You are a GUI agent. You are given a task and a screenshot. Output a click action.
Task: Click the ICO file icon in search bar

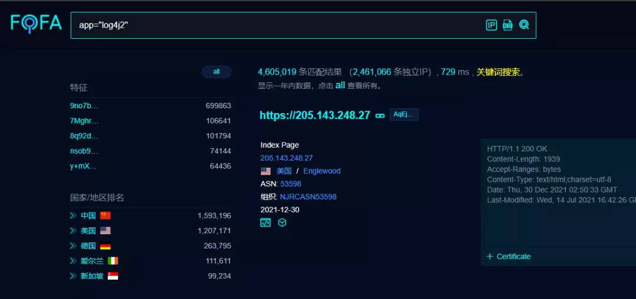(x=508, y=25)
